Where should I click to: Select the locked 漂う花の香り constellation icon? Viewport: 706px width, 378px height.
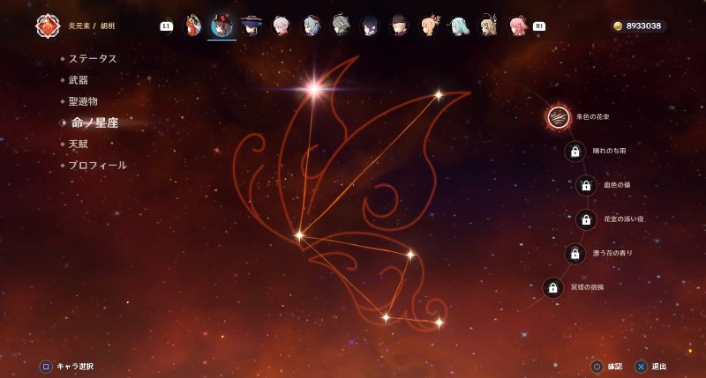(x=575, y=254)
